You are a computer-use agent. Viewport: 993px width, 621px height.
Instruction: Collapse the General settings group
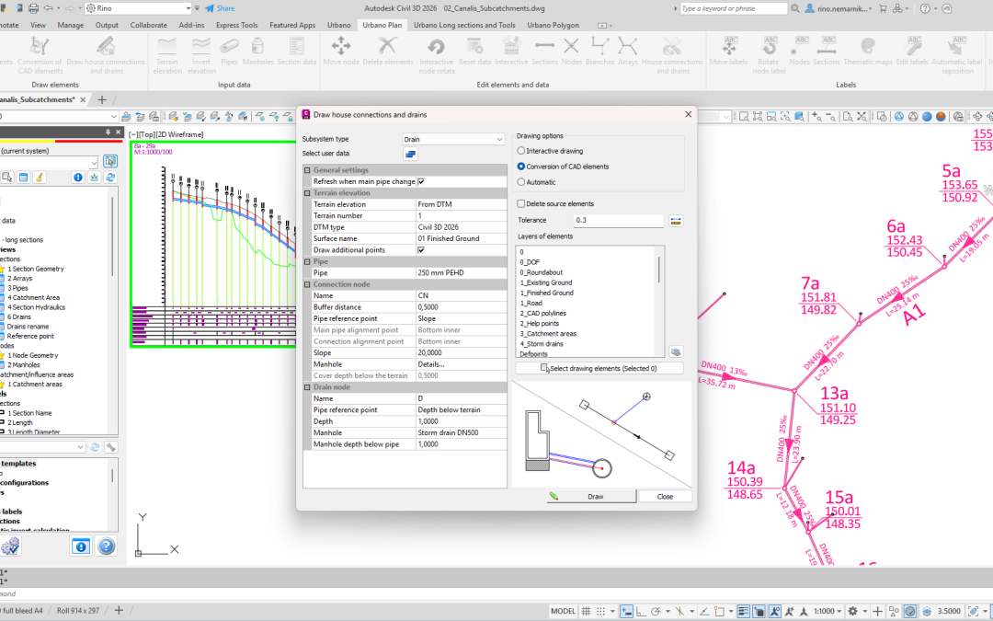pos(307,170)
